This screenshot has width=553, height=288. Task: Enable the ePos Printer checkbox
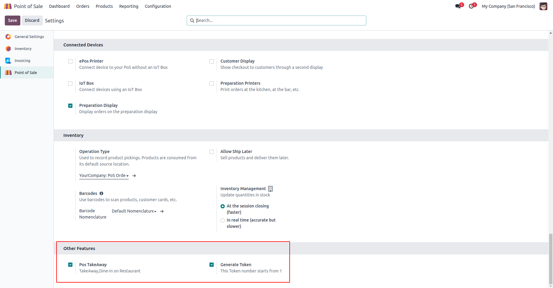(x=70, y=61)
